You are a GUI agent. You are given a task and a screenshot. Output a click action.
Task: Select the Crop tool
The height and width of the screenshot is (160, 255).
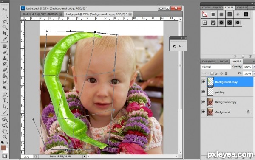5,33
